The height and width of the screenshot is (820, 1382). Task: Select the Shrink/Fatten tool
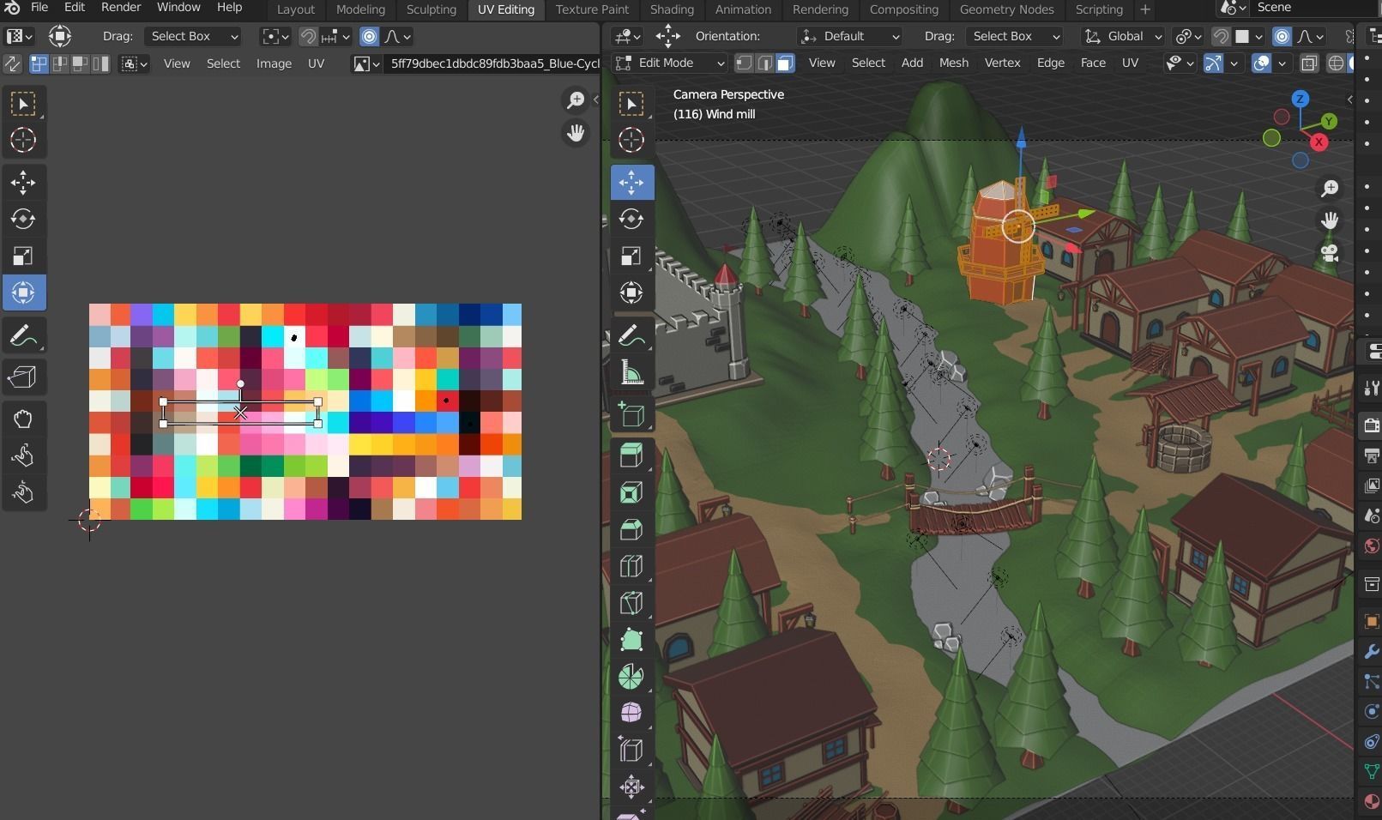point(631,787)
